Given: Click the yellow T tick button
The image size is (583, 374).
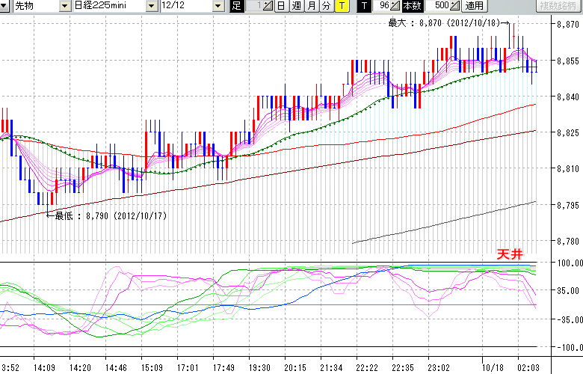Looking at the screenshot, I should coord(341,6).
